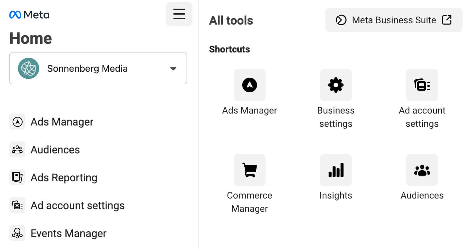
Task: Click the Meta logo
Action: 30,15
